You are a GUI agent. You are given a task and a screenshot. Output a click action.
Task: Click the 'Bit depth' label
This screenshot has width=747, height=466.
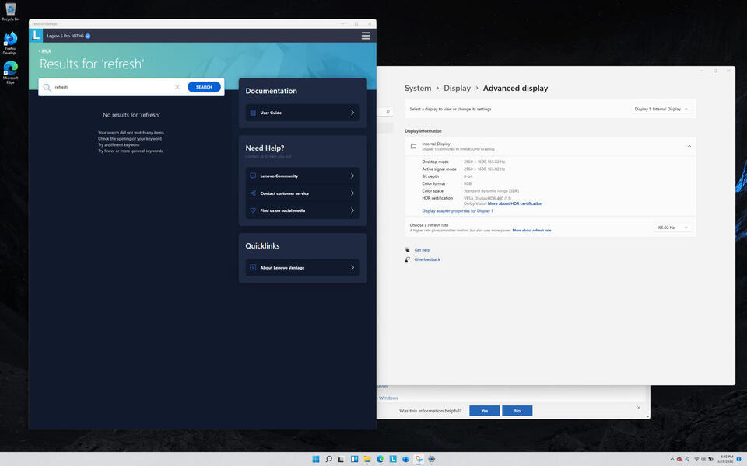click(x=430, y=176)
